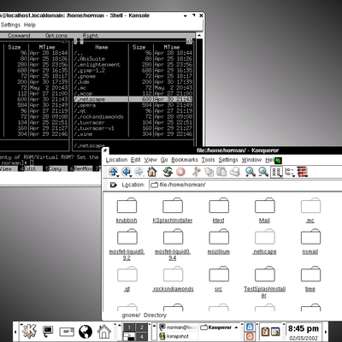Screen dimensions: 342x342
Task: Open the Mail folder
Action: [264, 210]
